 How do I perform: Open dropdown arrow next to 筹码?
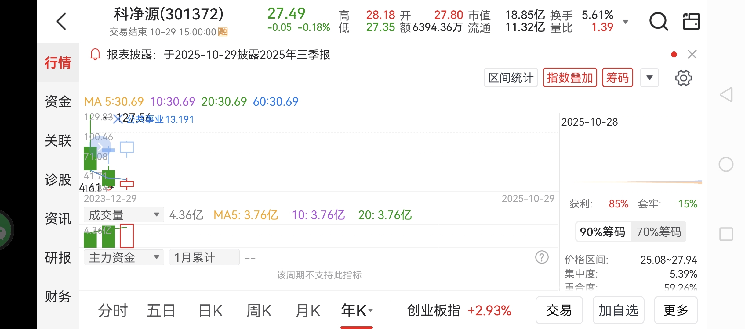(649, 78)
